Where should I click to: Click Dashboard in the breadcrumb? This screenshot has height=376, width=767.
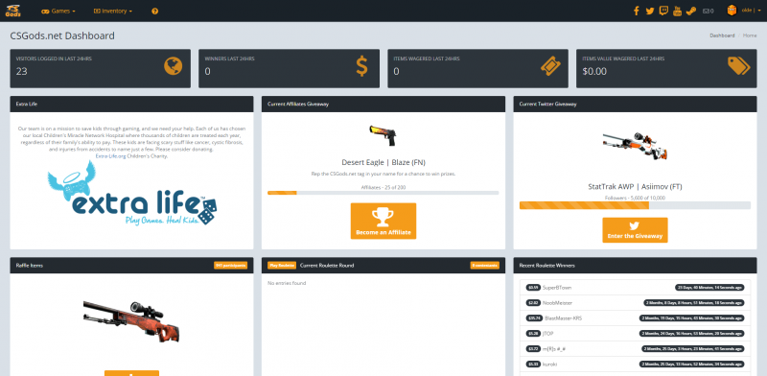click(x=722, y=35)
